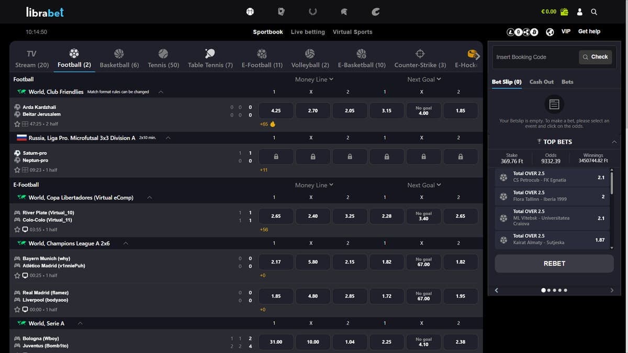Collapse the TOP BETS panel
The width and height of the screenshot is (628, 353).
coord(614,142)
